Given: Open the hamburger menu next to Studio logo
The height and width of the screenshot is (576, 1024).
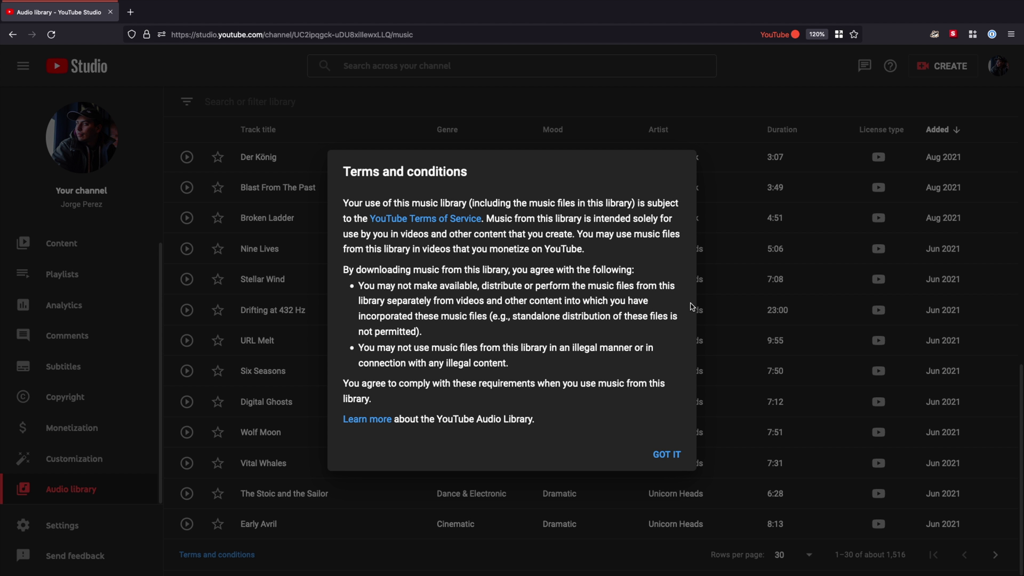Looking at the screenshot, I should click(23, 66).
